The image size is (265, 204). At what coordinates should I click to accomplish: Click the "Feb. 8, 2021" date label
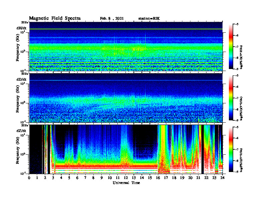pyautogui.click(x=112, y=19)
